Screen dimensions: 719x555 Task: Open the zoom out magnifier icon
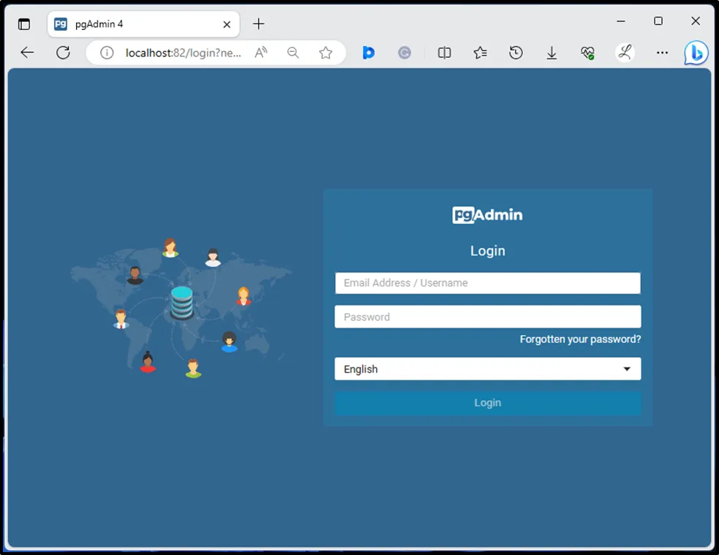point(293,53)
